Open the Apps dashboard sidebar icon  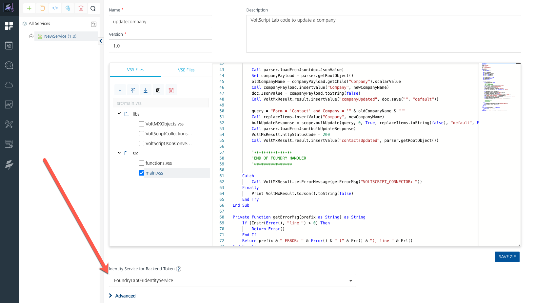(x=9, y=26)
